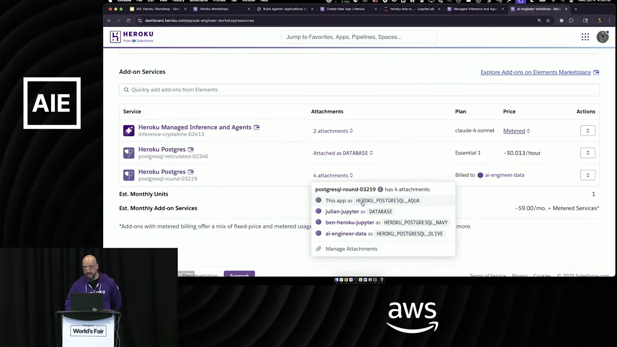The width and height of the screenshot is (617, 347).
Task: Open Explore Add-ons on Elements Marketplace link
Action: pyautogui.click(x=536, y=72)
